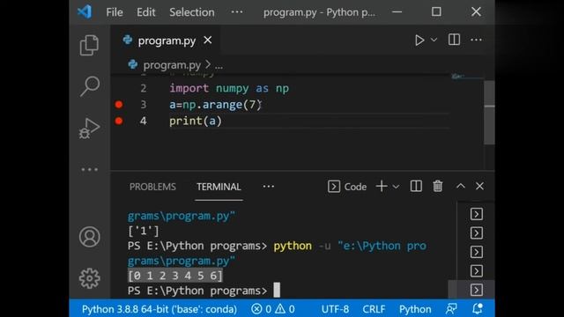Click program.py in the breadcrumb
564x317 pixels.
pos(172,65)
